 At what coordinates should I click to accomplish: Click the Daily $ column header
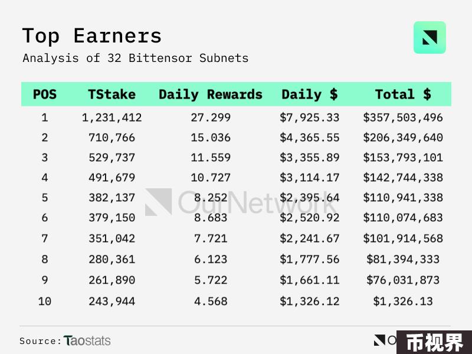coord(309,94)
